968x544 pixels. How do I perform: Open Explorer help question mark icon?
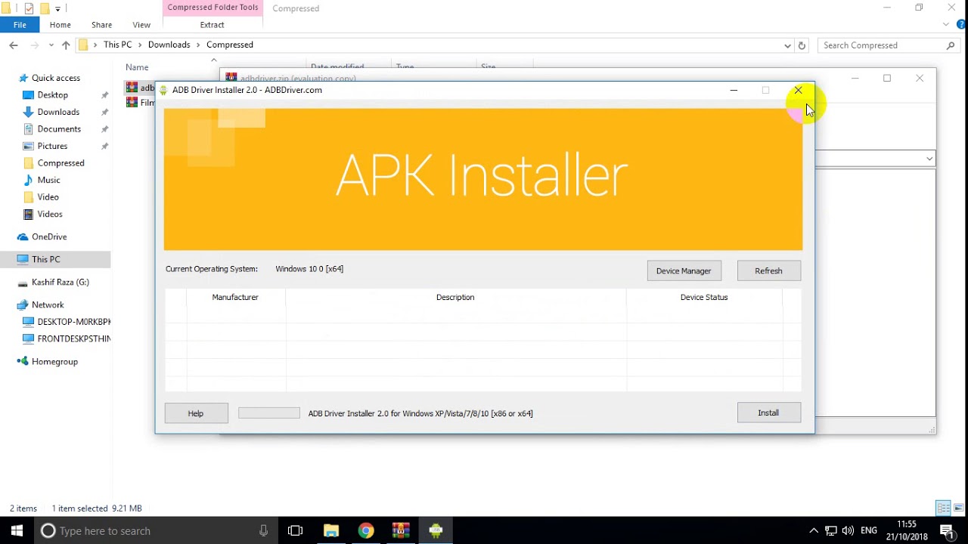961,25
